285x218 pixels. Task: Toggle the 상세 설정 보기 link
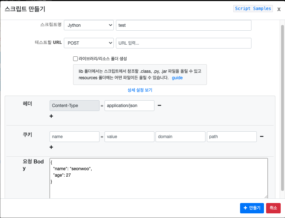140,90
